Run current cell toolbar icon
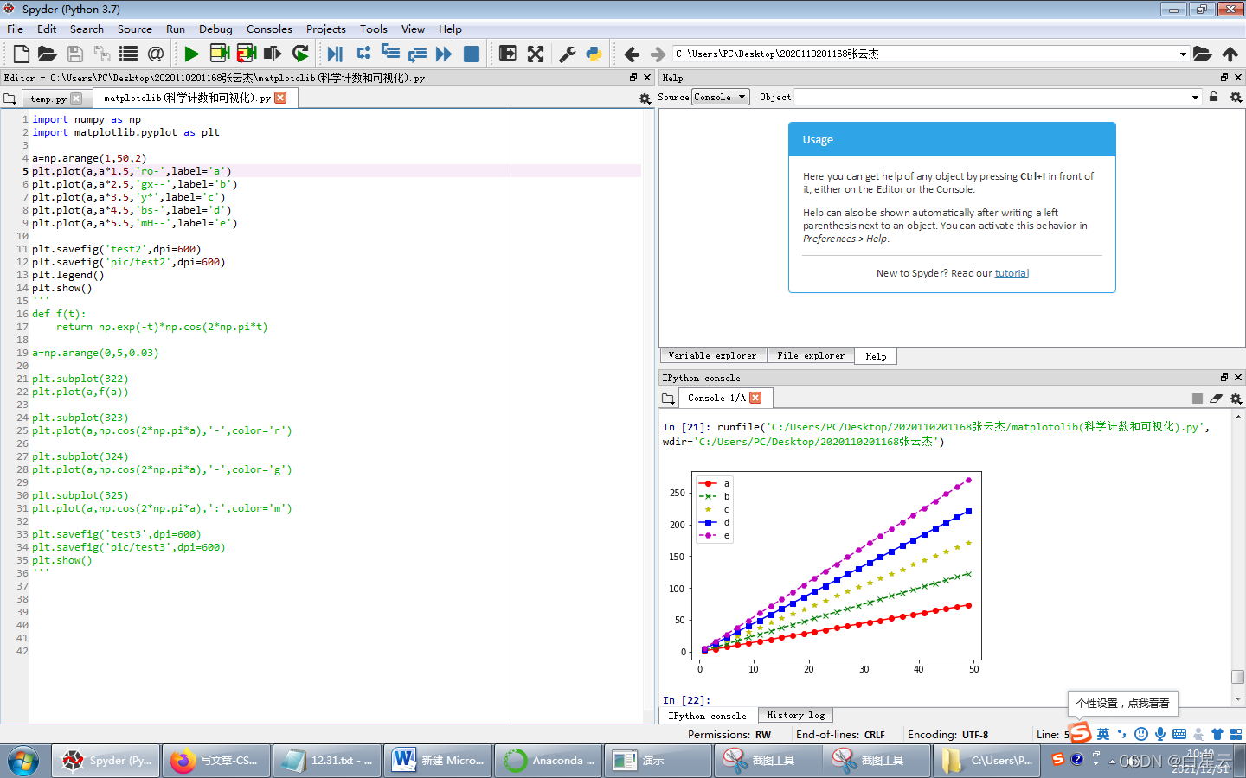This screenshot has height=778, width=1246. pyautogui.click(x=219, y=54)
